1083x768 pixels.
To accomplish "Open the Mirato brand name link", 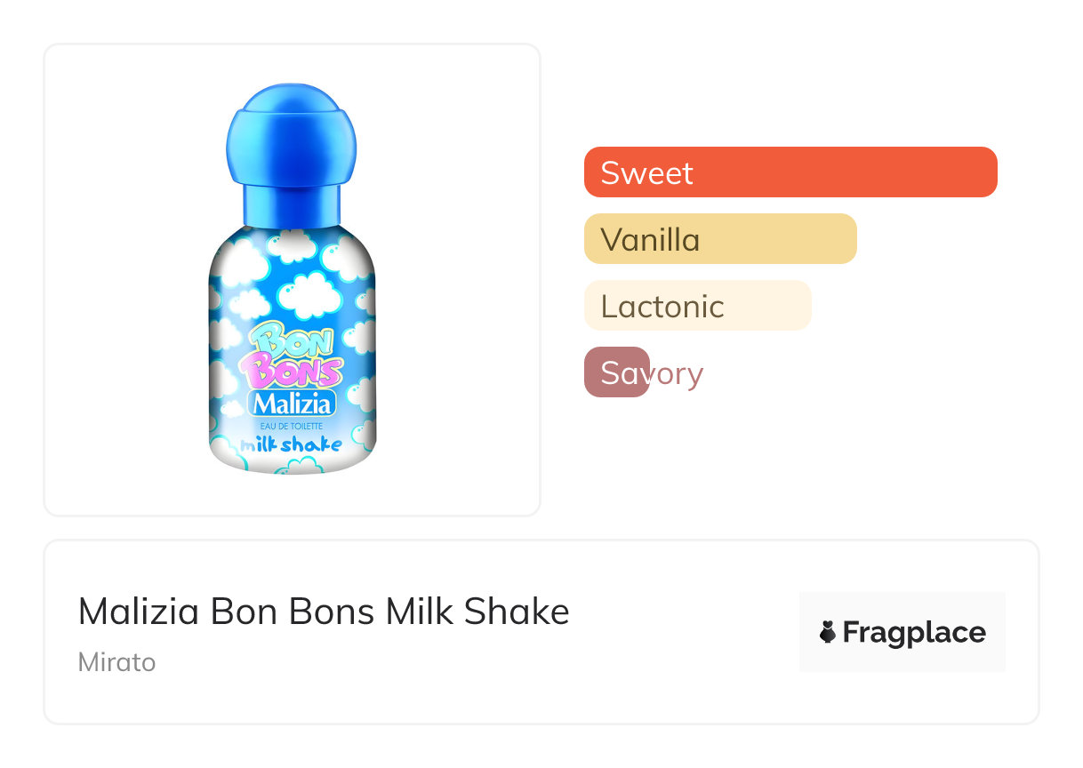I will point(116,662).
